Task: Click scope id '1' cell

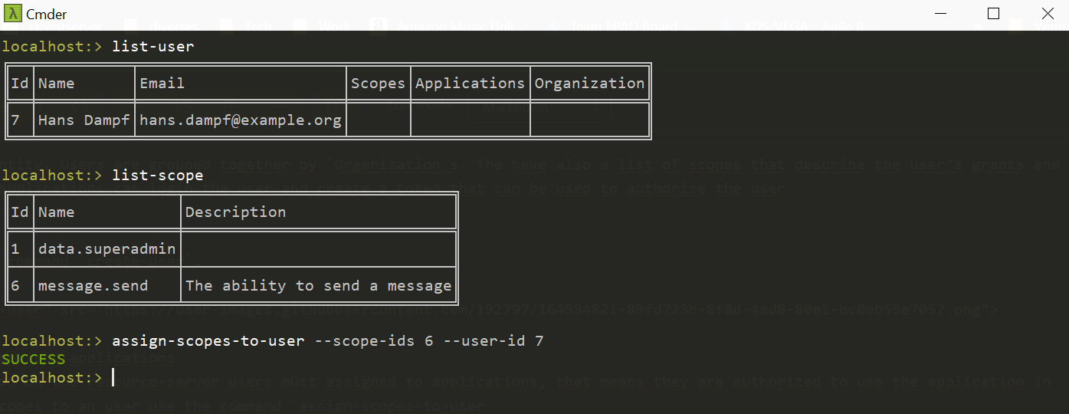Action: click(x=15, y=249)
